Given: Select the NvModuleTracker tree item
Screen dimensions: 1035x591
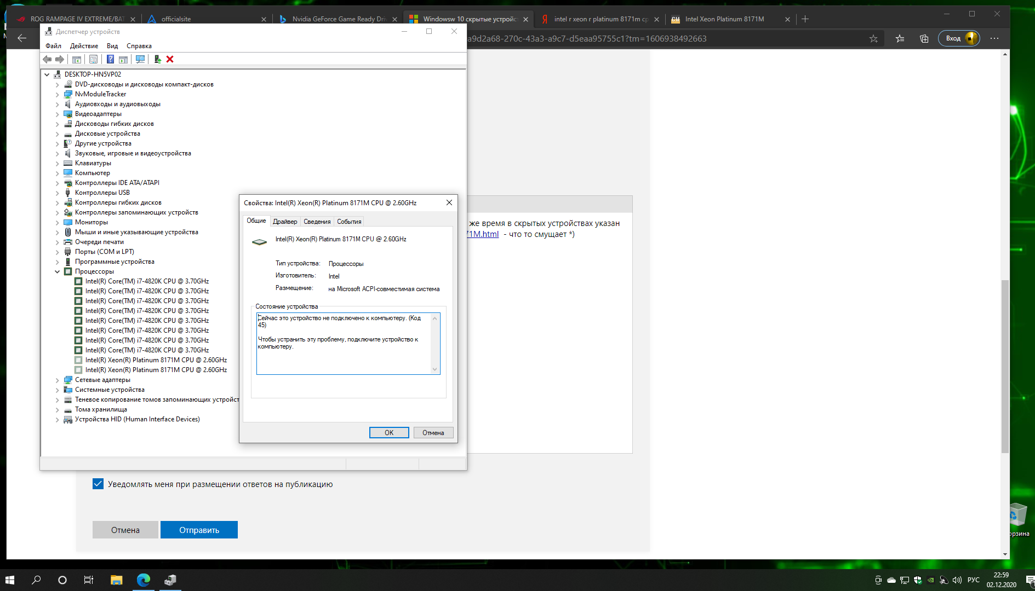Looking at the screenshot, I should [100, 94].
